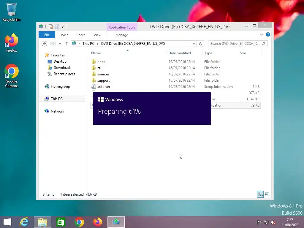Open the address bar history dropdown
304x228 pixels.
[x=194, y=44]
